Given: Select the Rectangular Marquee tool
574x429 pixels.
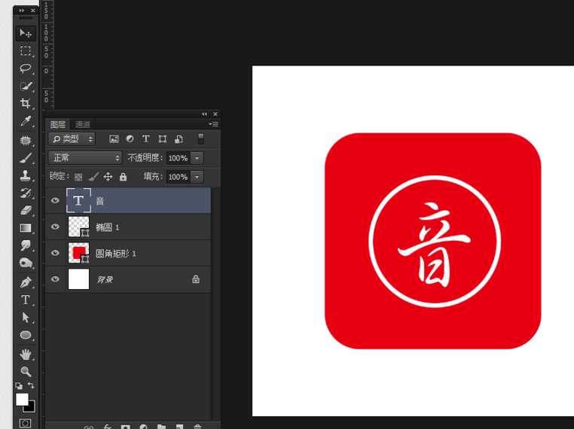Looking at the screenshot, I should (26, 51).
